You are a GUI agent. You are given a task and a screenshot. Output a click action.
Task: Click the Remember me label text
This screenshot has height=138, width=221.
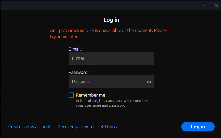90,95
